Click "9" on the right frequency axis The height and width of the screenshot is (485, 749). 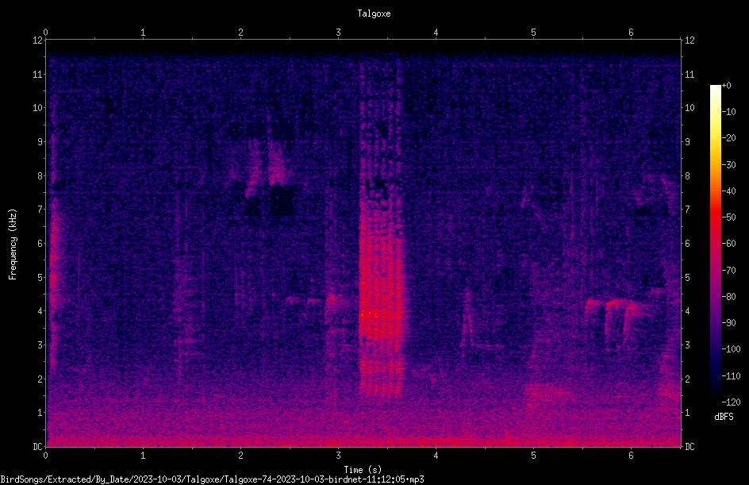[x=687, y=142]
